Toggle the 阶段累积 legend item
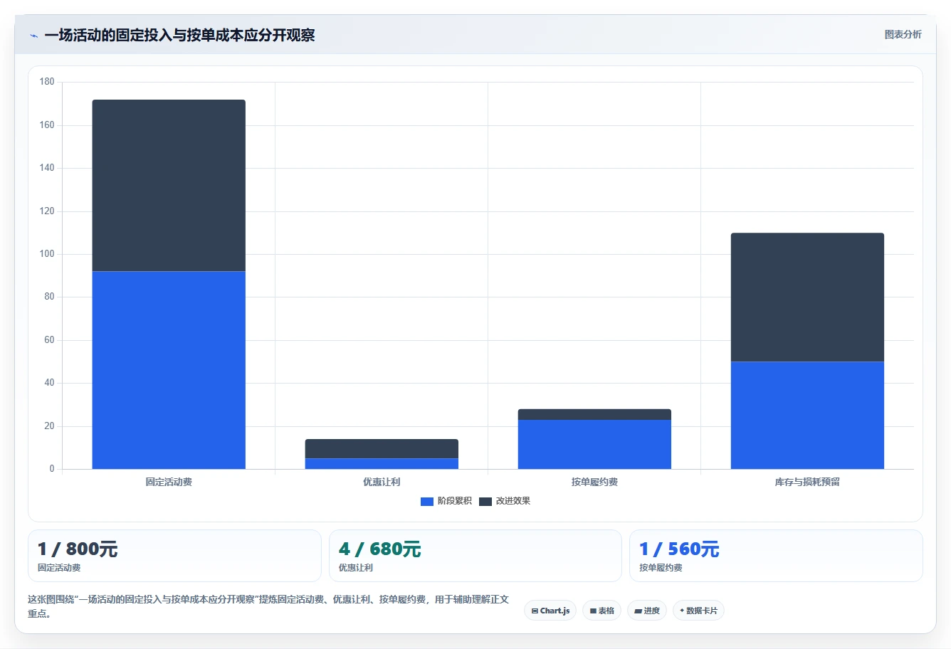Image resolution: width=951 pixels, height=649 pixels. point(446,501)
